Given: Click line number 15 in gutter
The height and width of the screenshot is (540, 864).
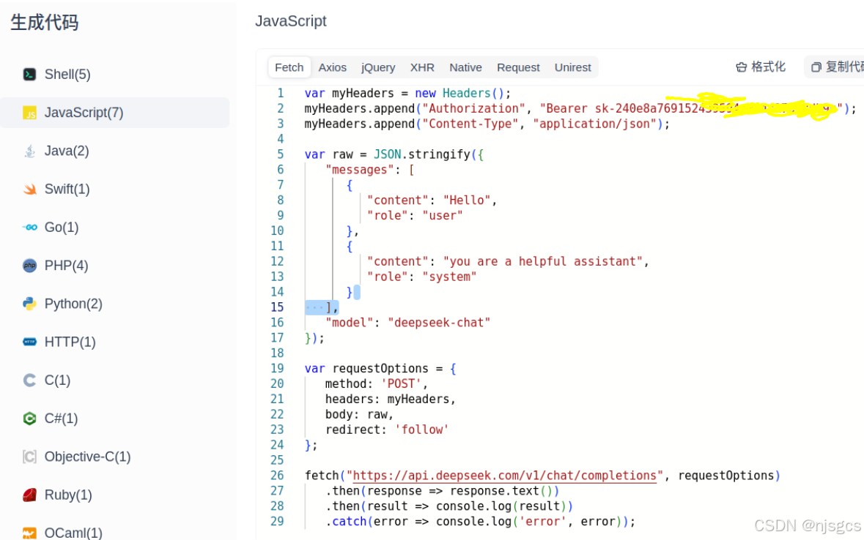Looking at the screenshot, I should (277, 307).
